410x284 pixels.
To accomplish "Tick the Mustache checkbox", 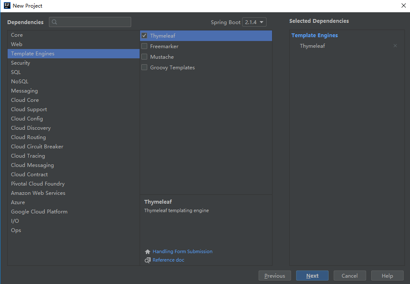I will point(144,57).
